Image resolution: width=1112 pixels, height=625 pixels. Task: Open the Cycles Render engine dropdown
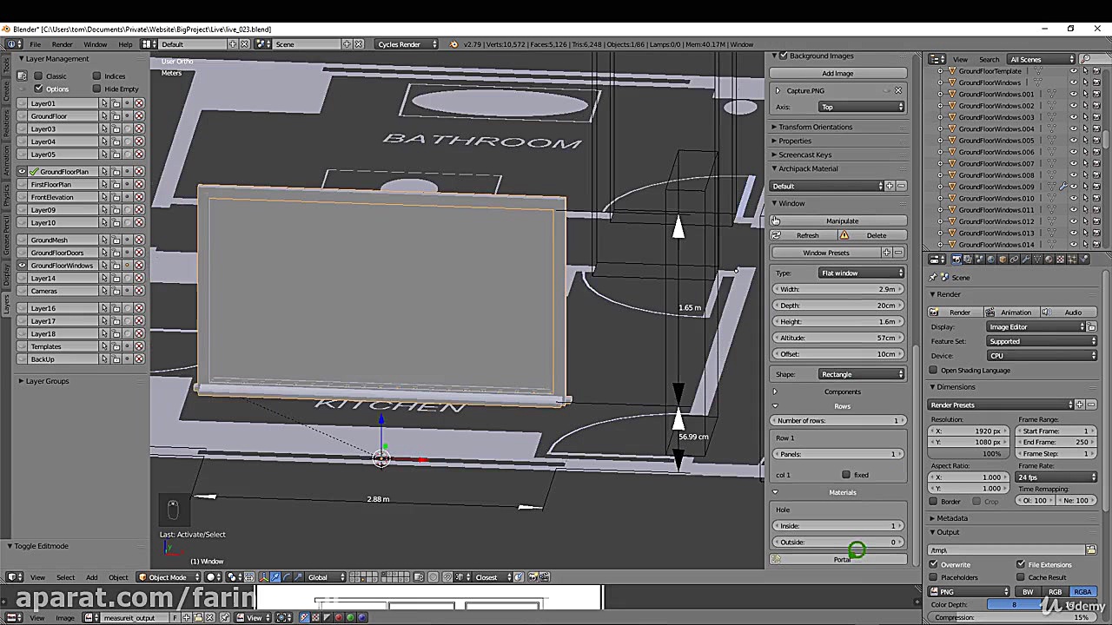(405, 44)
